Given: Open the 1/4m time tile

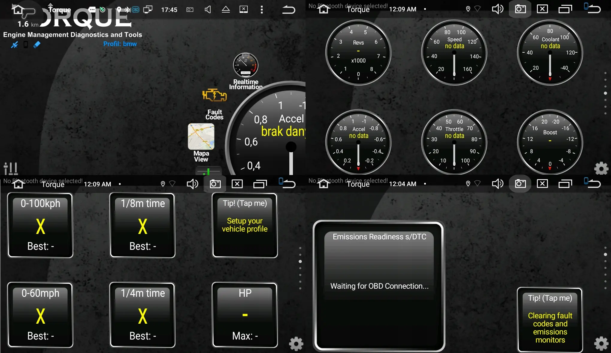Looking at the screenshot, I should [143, 315].
